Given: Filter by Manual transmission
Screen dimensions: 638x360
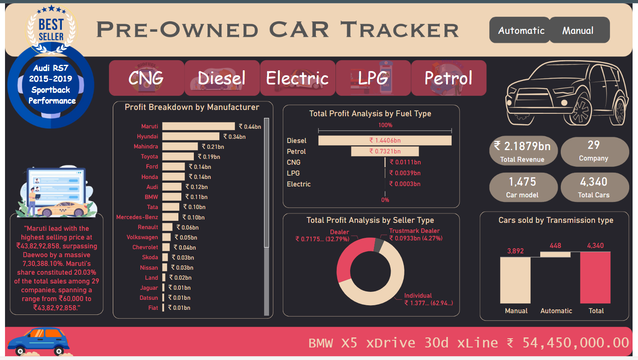Looking at the screenshot, I should pyautogui.click(x=578, y=31).
